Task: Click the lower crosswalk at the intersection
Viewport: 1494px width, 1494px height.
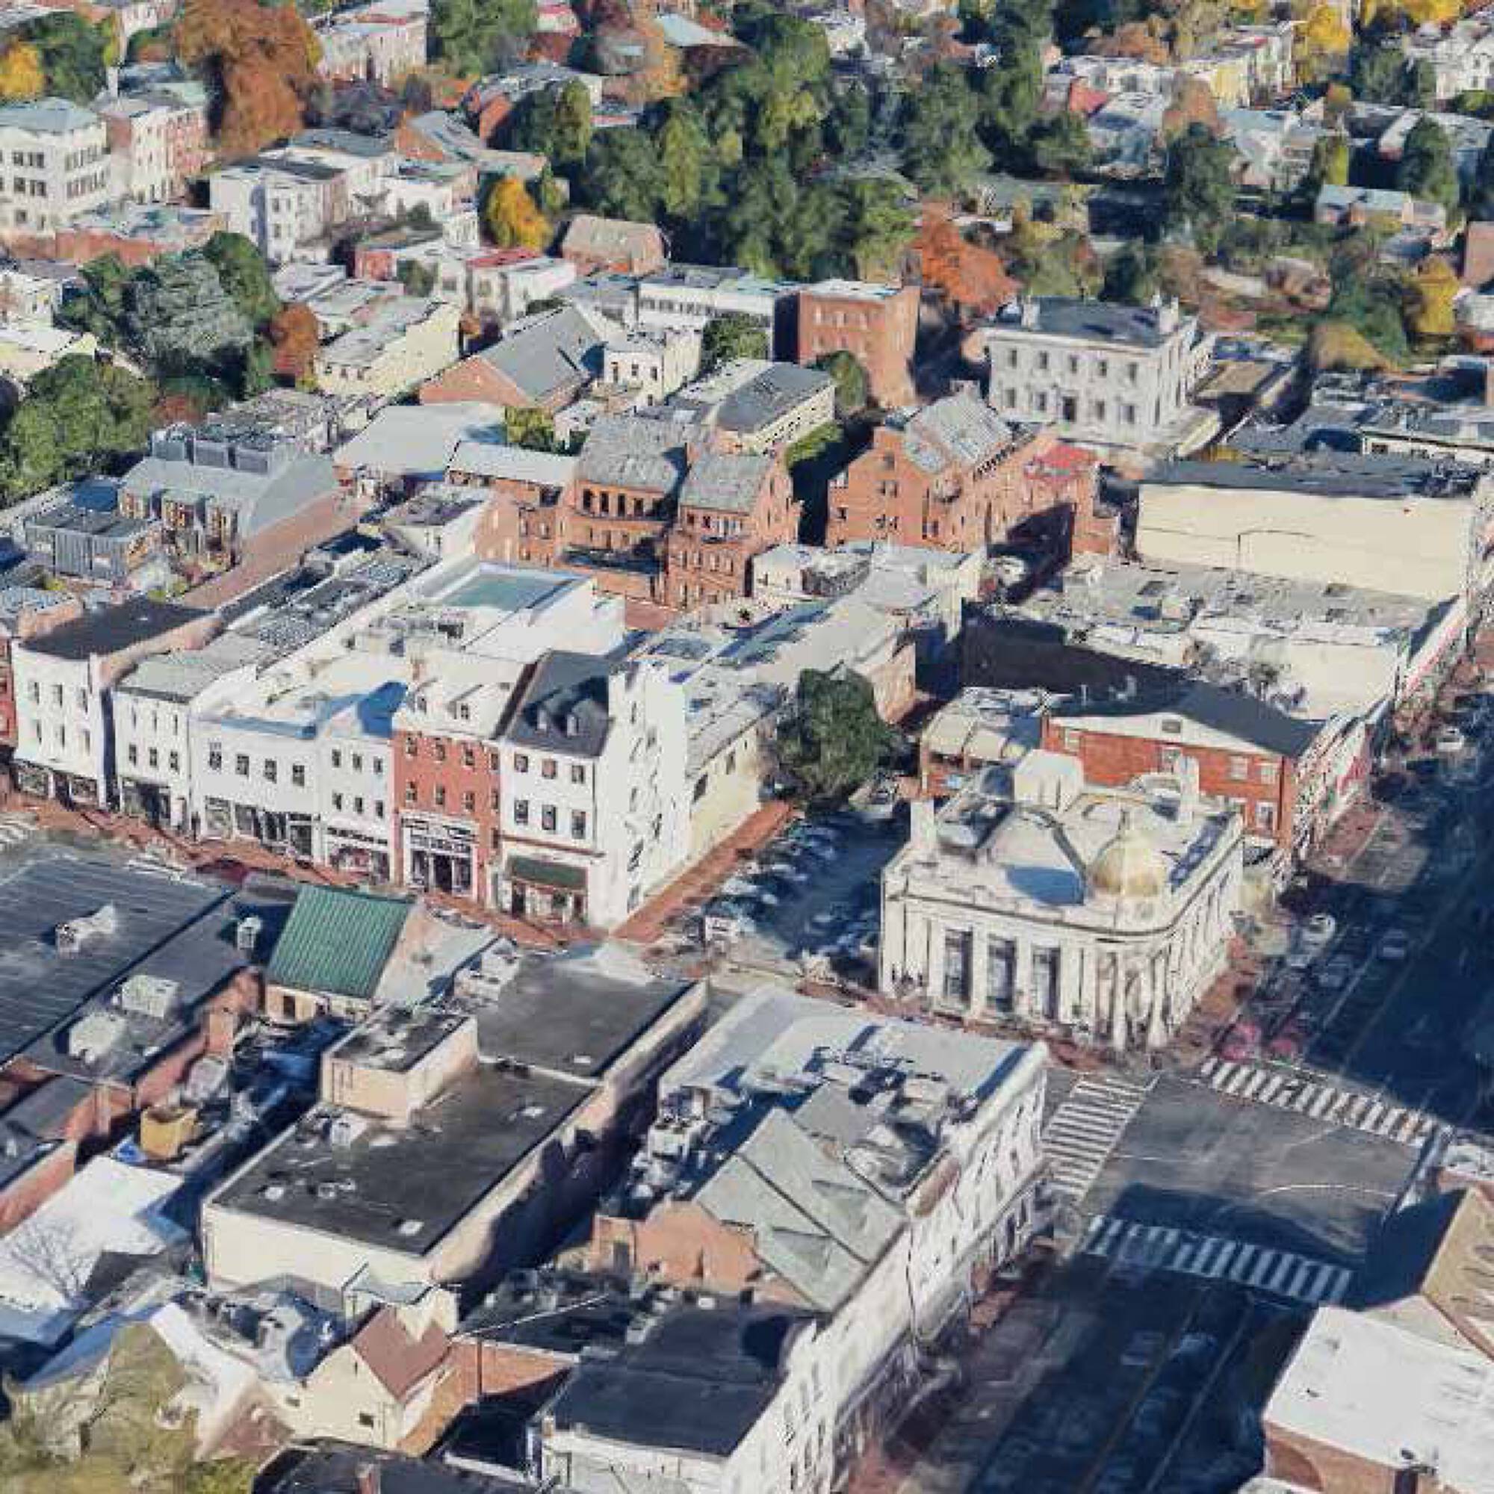Action: point(1222,1254)
